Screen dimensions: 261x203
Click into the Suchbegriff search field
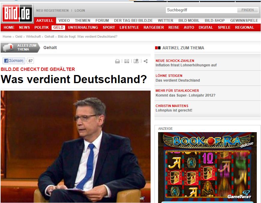201,10
